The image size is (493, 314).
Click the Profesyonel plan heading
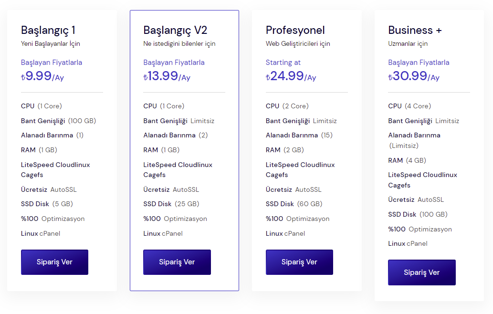295,30
